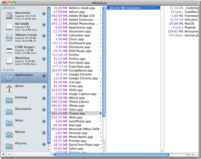Image resolution: width=201 pixels, height=159 pixels.
Task: Click the NO NAME disk icon
Action: pos(10,26)
